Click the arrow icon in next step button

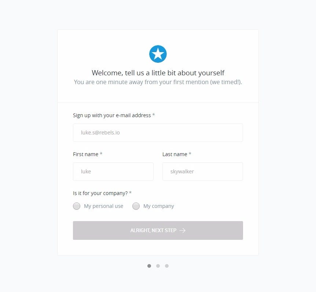click(x=182, y=230)
